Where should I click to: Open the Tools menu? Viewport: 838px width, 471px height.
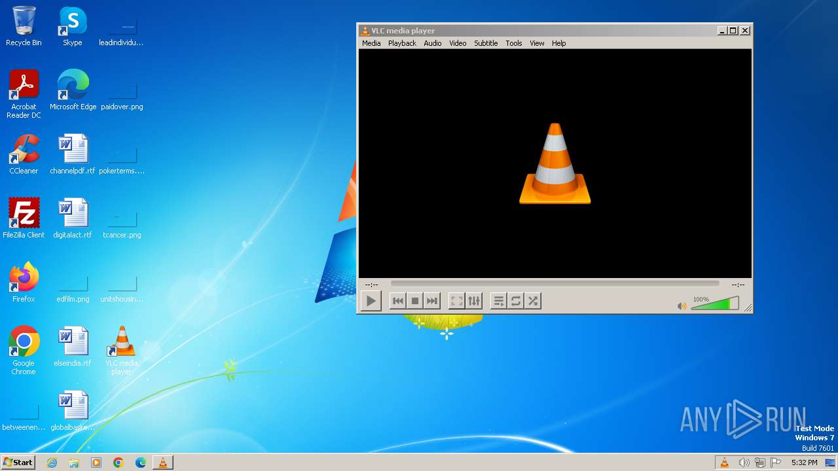[x=514, y=43]
